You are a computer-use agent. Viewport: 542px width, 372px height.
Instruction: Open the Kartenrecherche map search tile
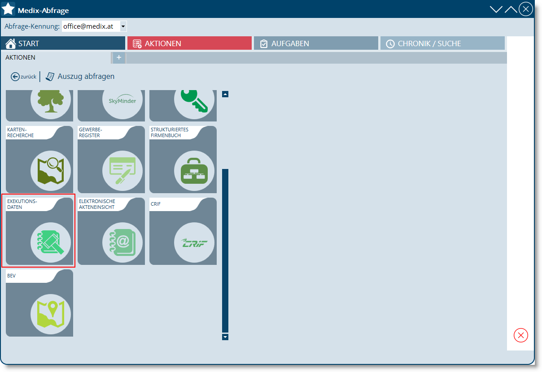pyautogui.click(x=39, y=160)
